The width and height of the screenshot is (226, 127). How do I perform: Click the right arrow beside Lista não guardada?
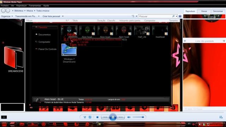[224, 41]
